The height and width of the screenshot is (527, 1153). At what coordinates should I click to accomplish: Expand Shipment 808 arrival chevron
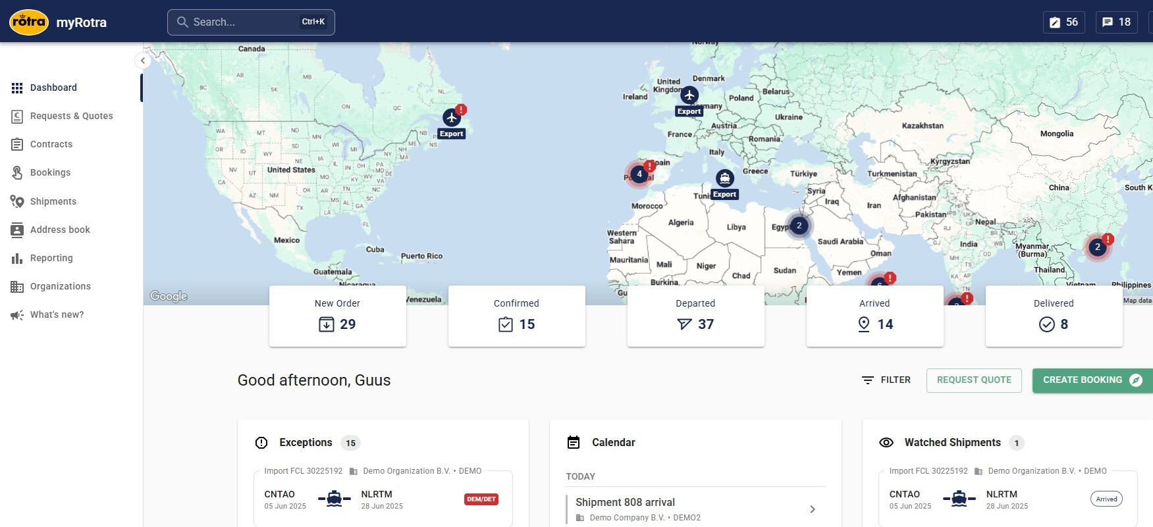pos(813,509)
